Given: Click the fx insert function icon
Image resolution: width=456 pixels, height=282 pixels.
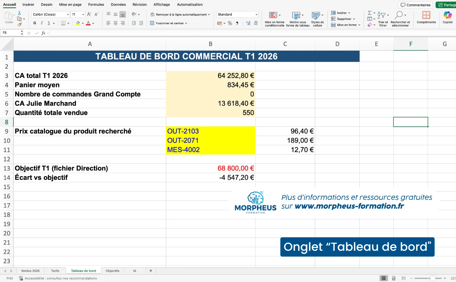Looking at the screenshot, I should tap(43, 33).
